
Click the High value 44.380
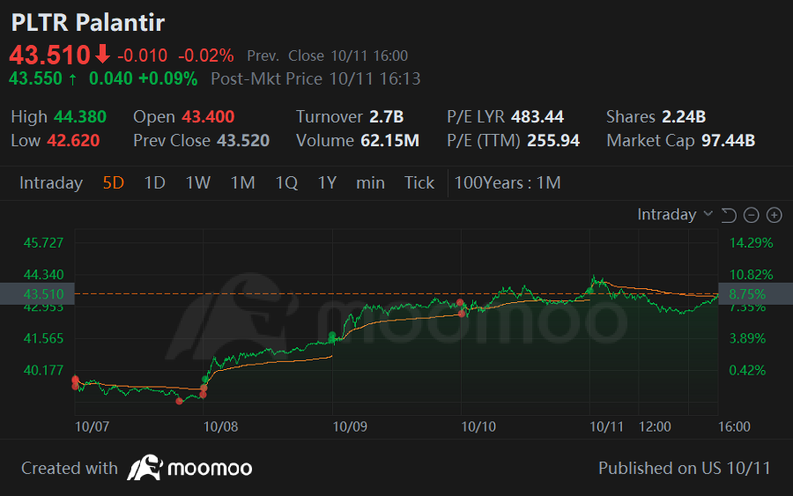(80, 117)
